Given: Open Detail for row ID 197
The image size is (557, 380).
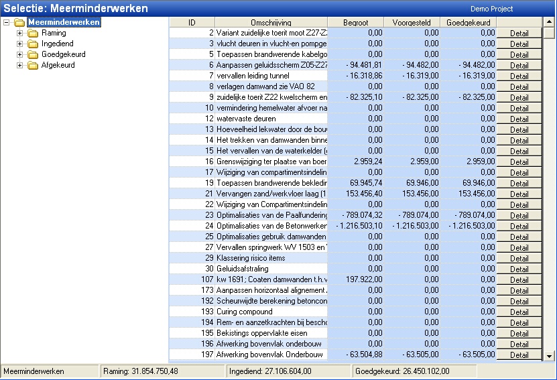Looking at the screenshot, I should click(x=519, y=355).
